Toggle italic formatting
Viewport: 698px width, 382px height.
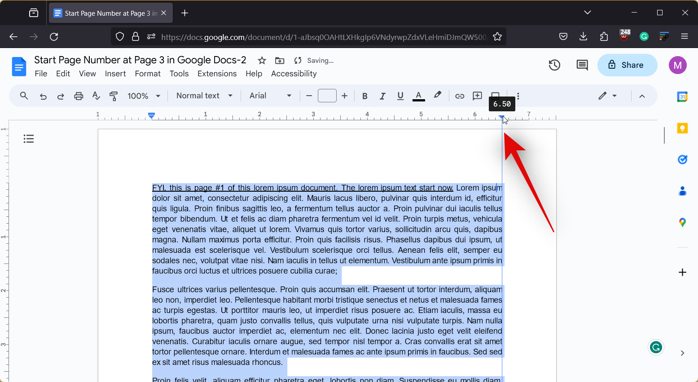point(382,96)
